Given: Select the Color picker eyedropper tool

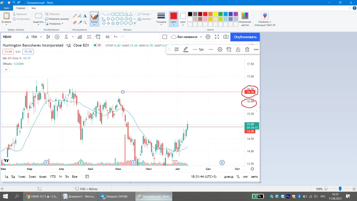Looking at the screenshot, I should coord(80,22).
